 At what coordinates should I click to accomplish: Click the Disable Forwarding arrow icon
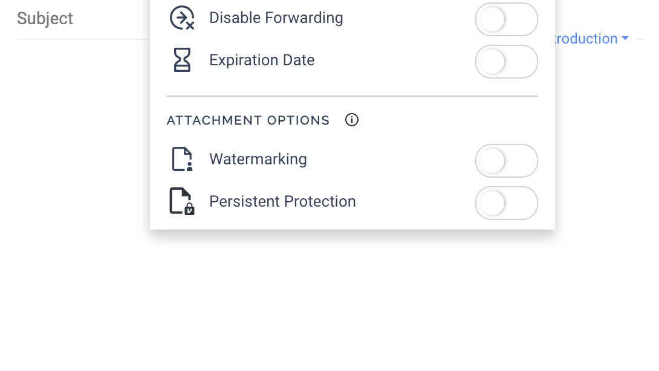tap(182, 18)
